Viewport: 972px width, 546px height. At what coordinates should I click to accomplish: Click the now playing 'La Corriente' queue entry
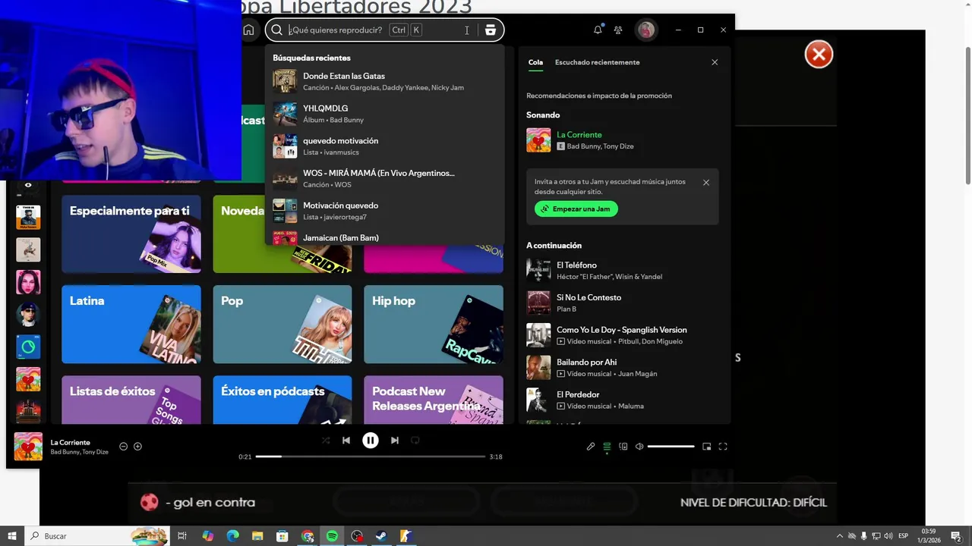coord(623,140)
